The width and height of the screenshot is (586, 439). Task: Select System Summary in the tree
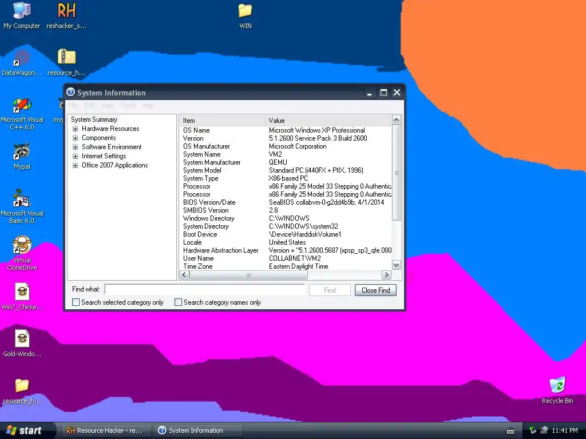[x=94, y=119]
